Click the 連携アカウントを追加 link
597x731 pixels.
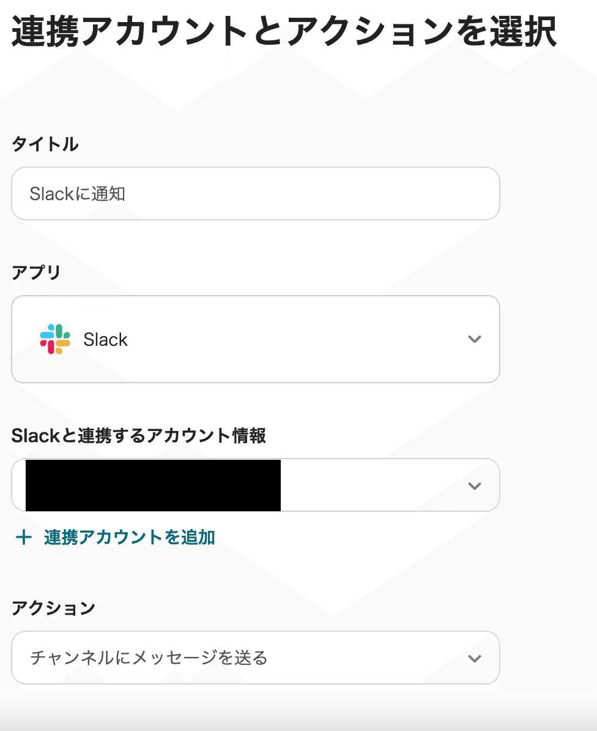pos(129,538)
